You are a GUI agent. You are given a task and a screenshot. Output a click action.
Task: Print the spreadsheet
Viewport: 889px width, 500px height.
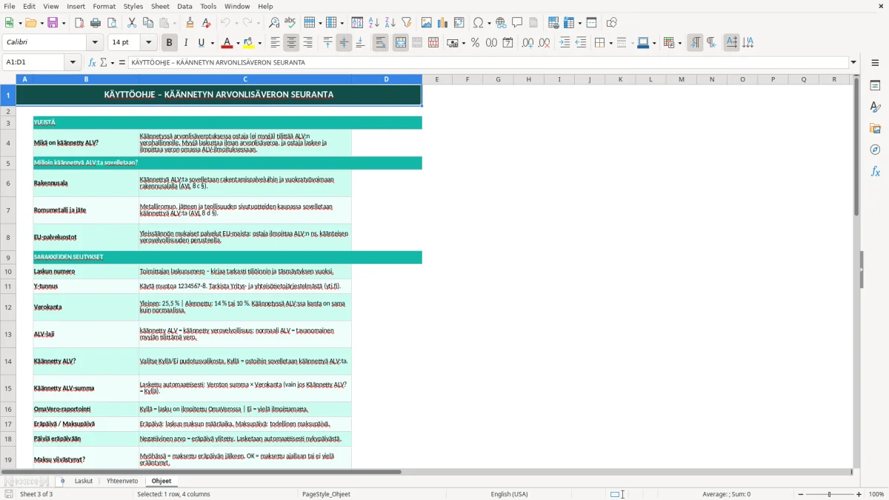coord(95,23)
